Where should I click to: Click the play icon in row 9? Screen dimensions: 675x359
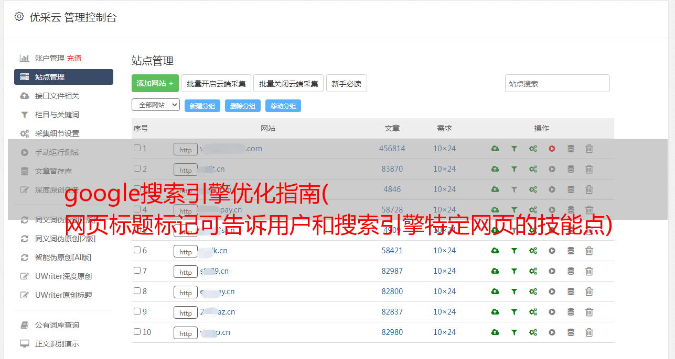pos(552,312)
